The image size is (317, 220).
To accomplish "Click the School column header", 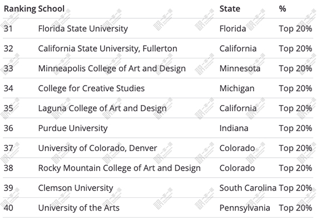I will coord(51,9).
